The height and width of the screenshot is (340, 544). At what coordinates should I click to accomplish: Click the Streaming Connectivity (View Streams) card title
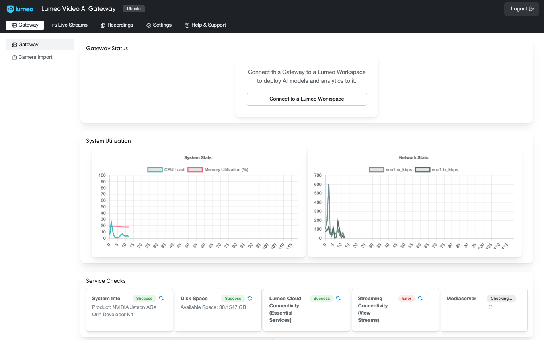point(373,309)
